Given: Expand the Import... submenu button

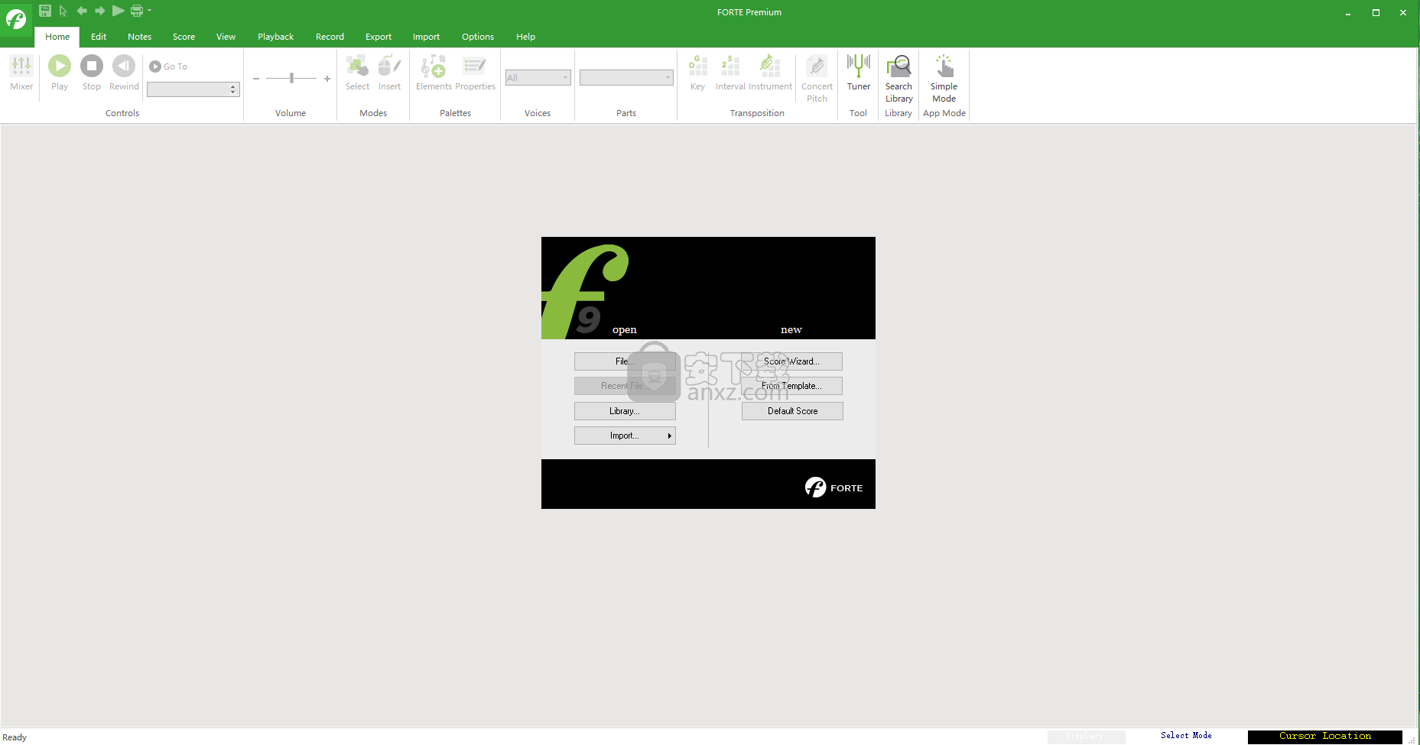Looking at the screenshot, I should (625, 436).
